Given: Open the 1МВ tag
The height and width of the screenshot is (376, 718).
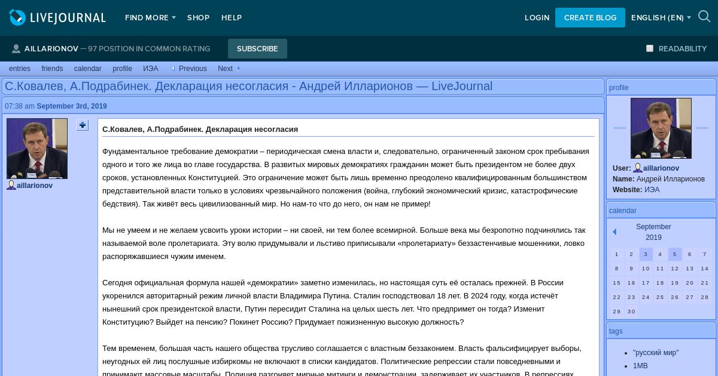Looking at the screenshot, I should coord(640,366).
